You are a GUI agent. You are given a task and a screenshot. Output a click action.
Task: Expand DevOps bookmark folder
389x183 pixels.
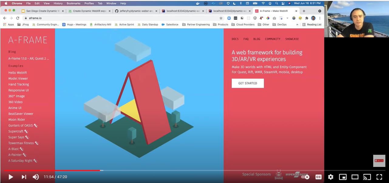tap(279, 25)
